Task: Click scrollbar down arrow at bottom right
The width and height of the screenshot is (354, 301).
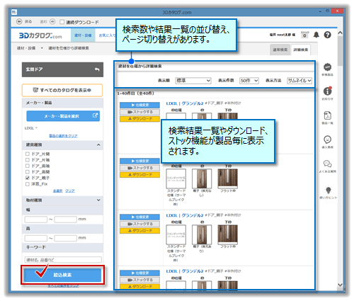Action: tap(340, 285)
